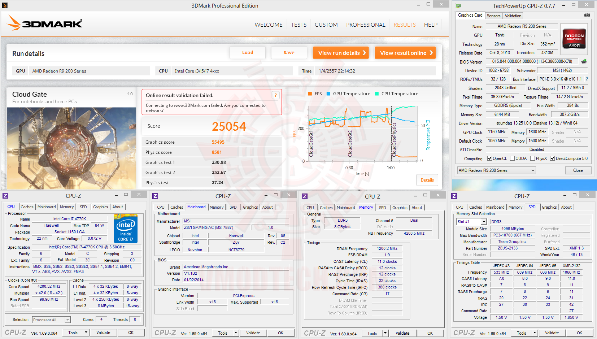Open the Memory tab in the CPU-Z SPD window
This screenshot has height=339, width=597.
pyautogui.click(x=515, y=207)
